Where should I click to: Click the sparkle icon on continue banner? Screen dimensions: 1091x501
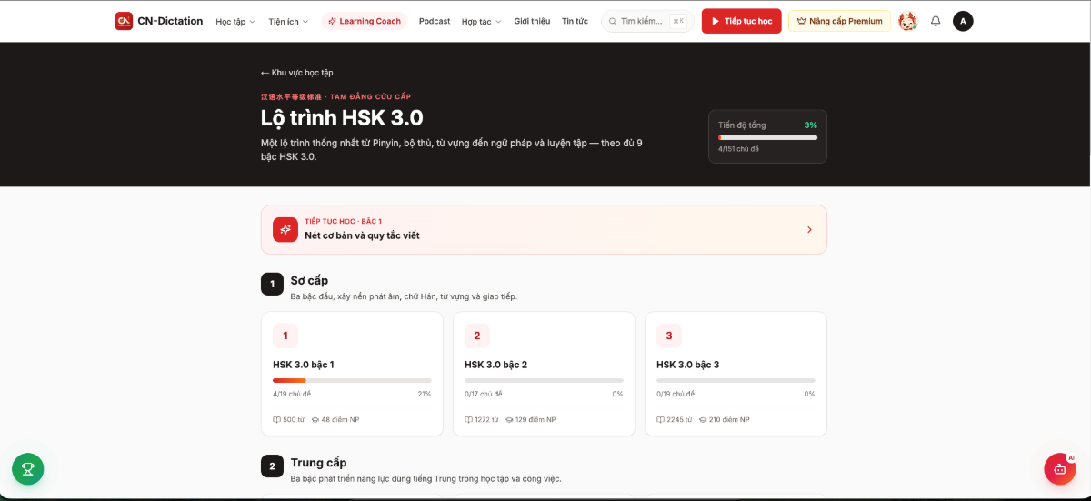point(285,229)
